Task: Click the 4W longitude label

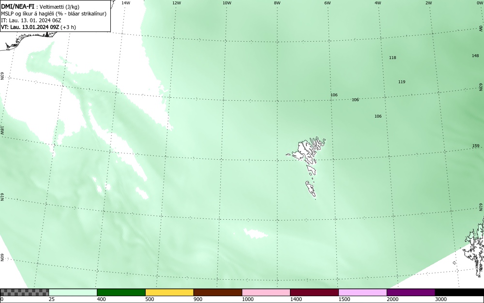Action: point(378,3)
